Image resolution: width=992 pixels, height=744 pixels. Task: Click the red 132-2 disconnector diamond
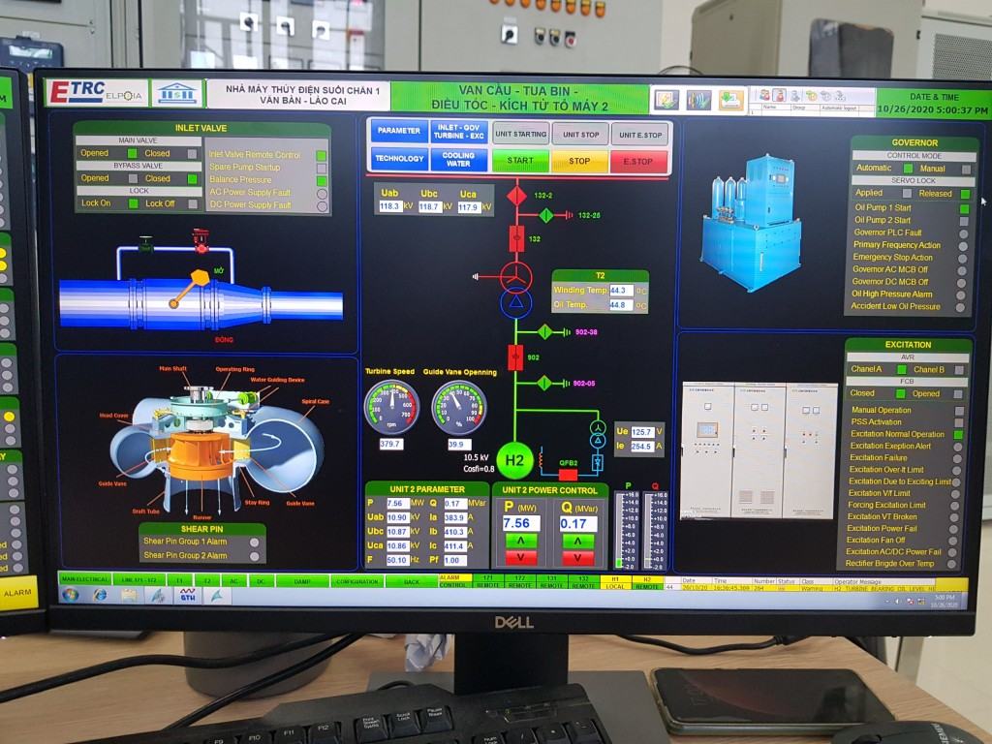point(516,197)
